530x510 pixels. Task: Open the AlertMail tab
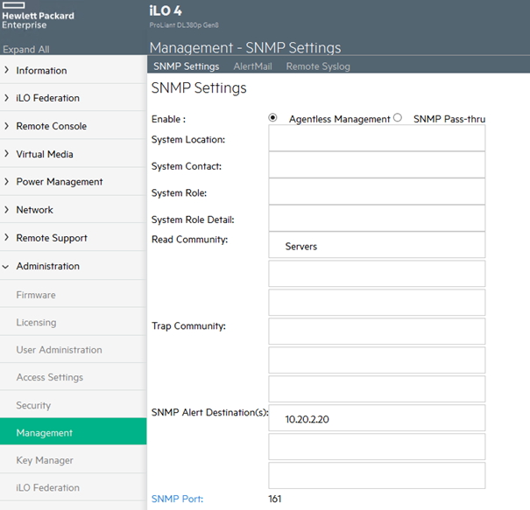pyautogui.click(x=252, y=66)
